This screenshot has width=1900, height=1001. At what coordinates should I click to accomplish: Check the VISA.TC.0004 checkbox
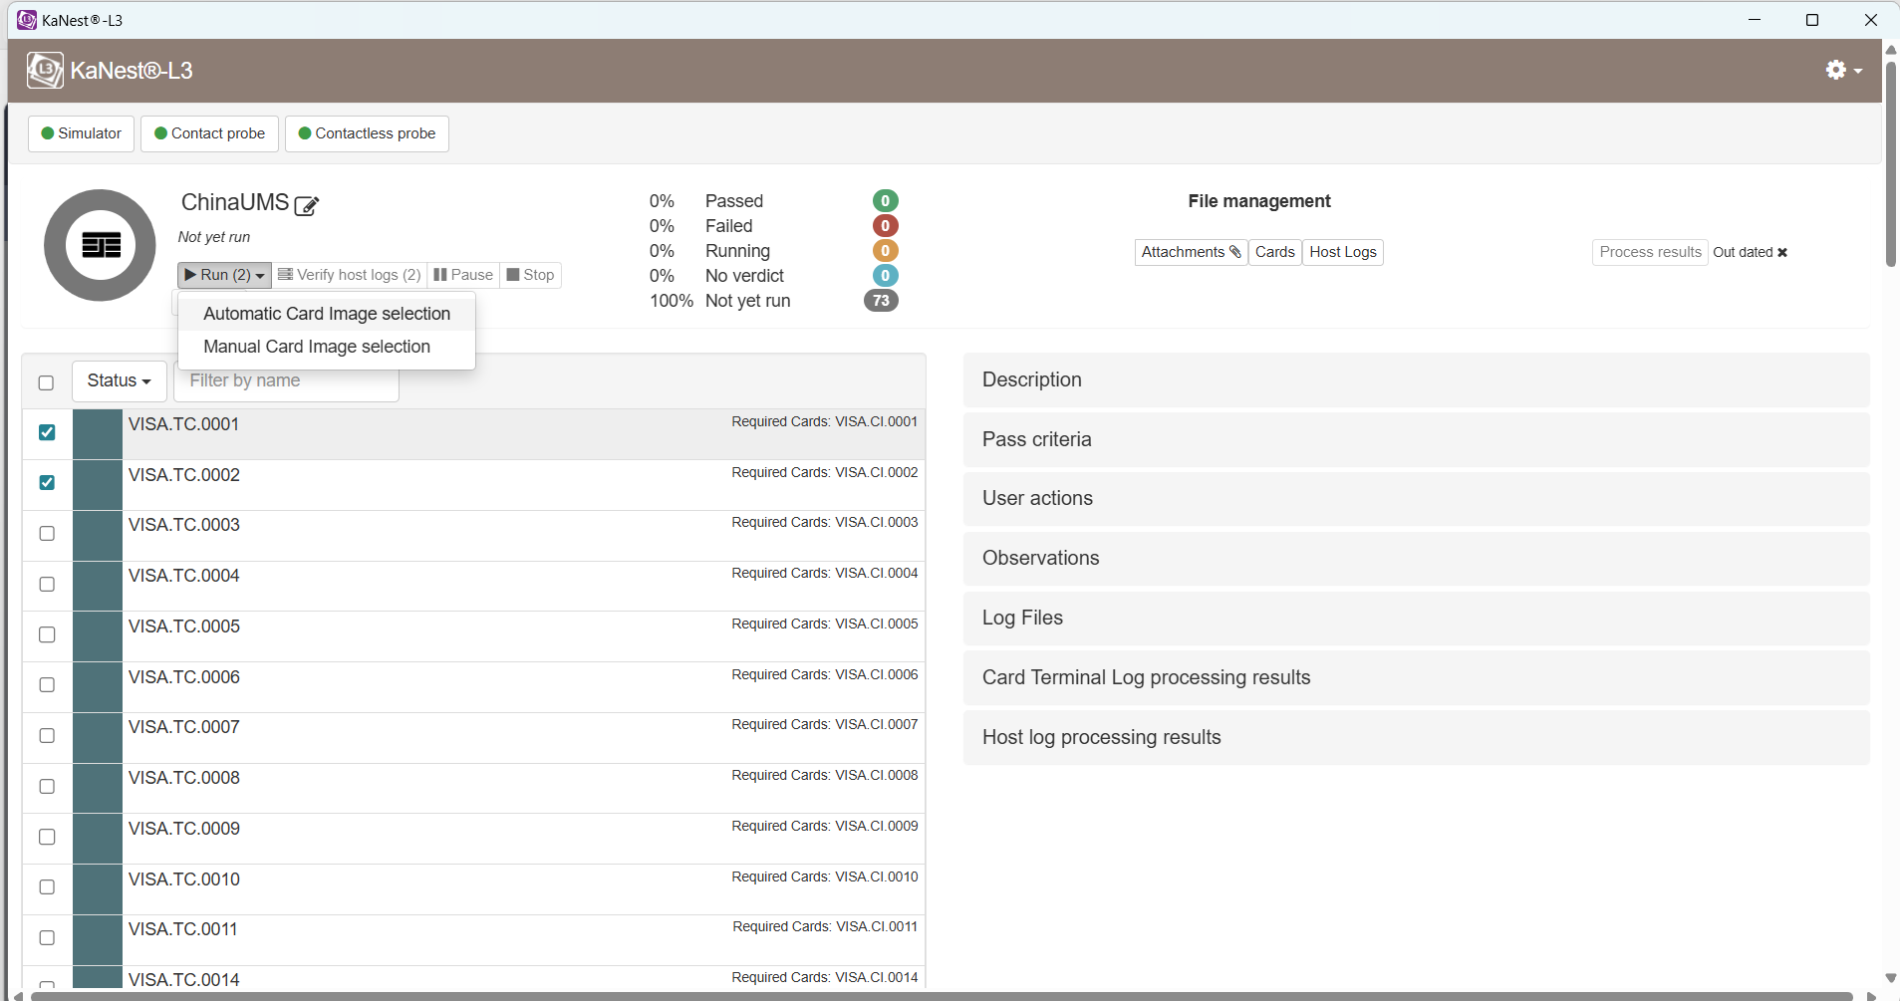[47, 584]
